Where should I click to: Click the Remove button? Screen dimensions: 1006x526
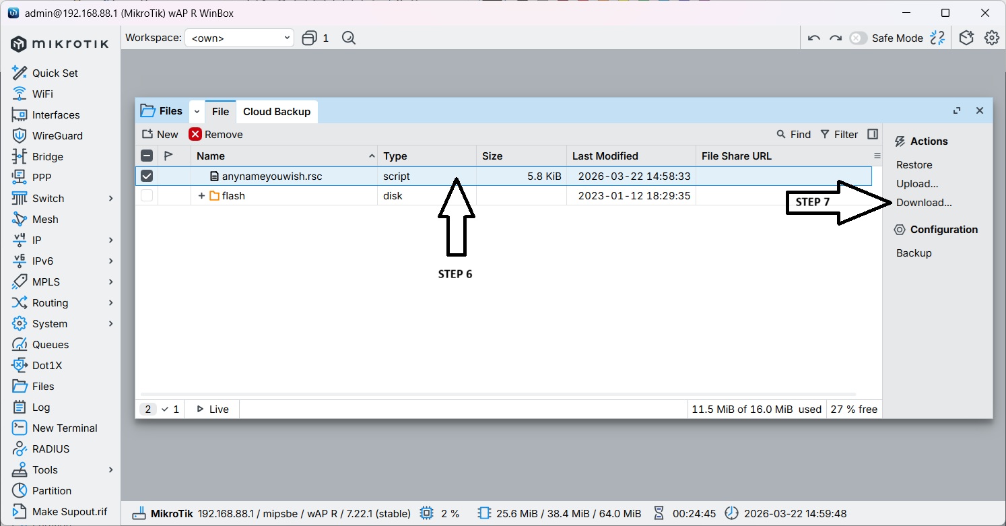click(x=216, y=134)
